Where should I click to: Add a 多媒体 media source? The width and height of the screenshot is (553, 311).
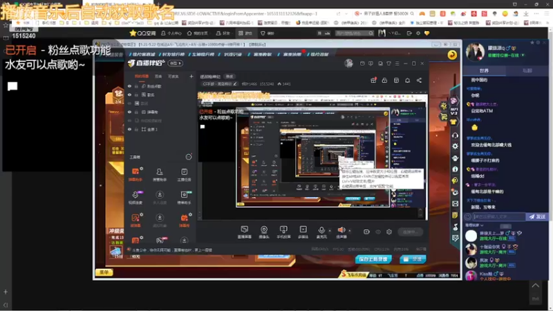coord(303,232)
